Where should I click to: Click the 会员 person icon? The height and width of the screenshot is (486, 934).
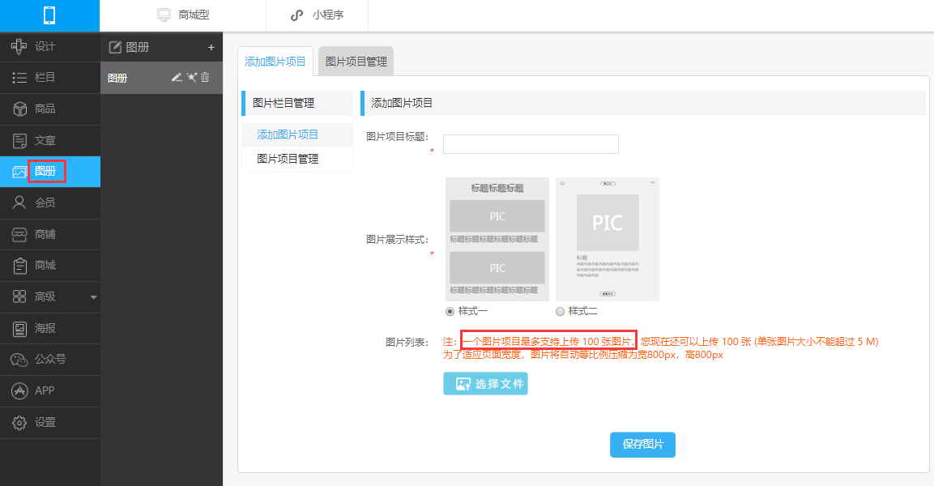pos(19,203)
